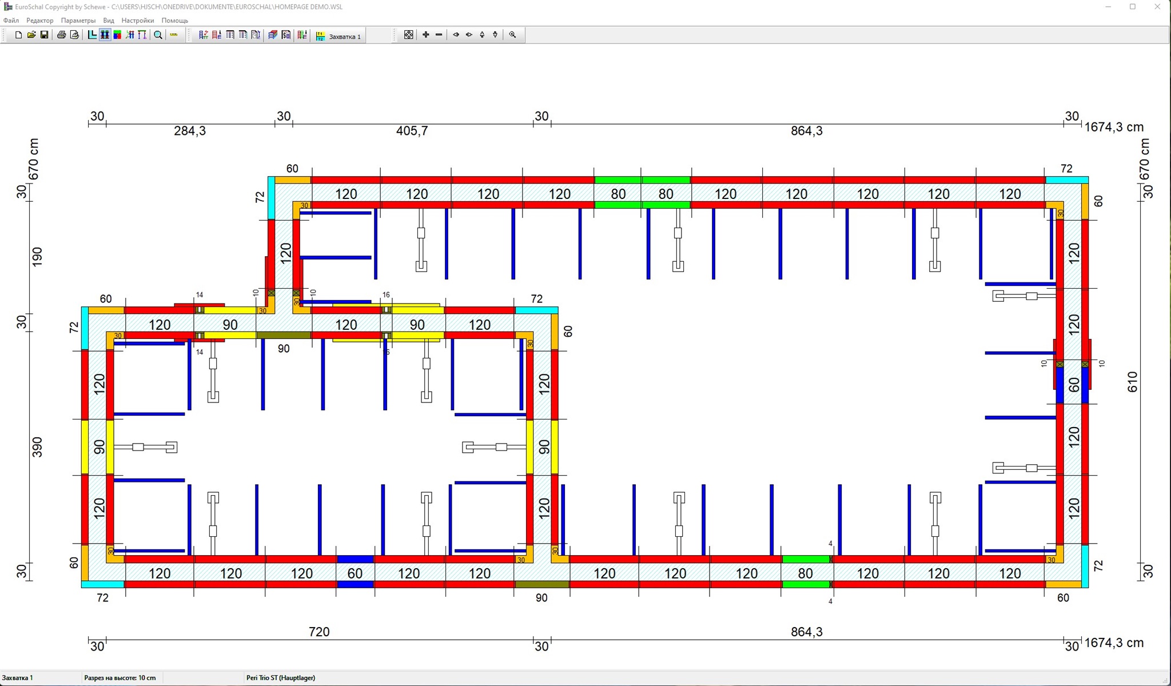The image size is (1171, 686).
Task: Open print preview with the page icon
Action: pos(74,35)
